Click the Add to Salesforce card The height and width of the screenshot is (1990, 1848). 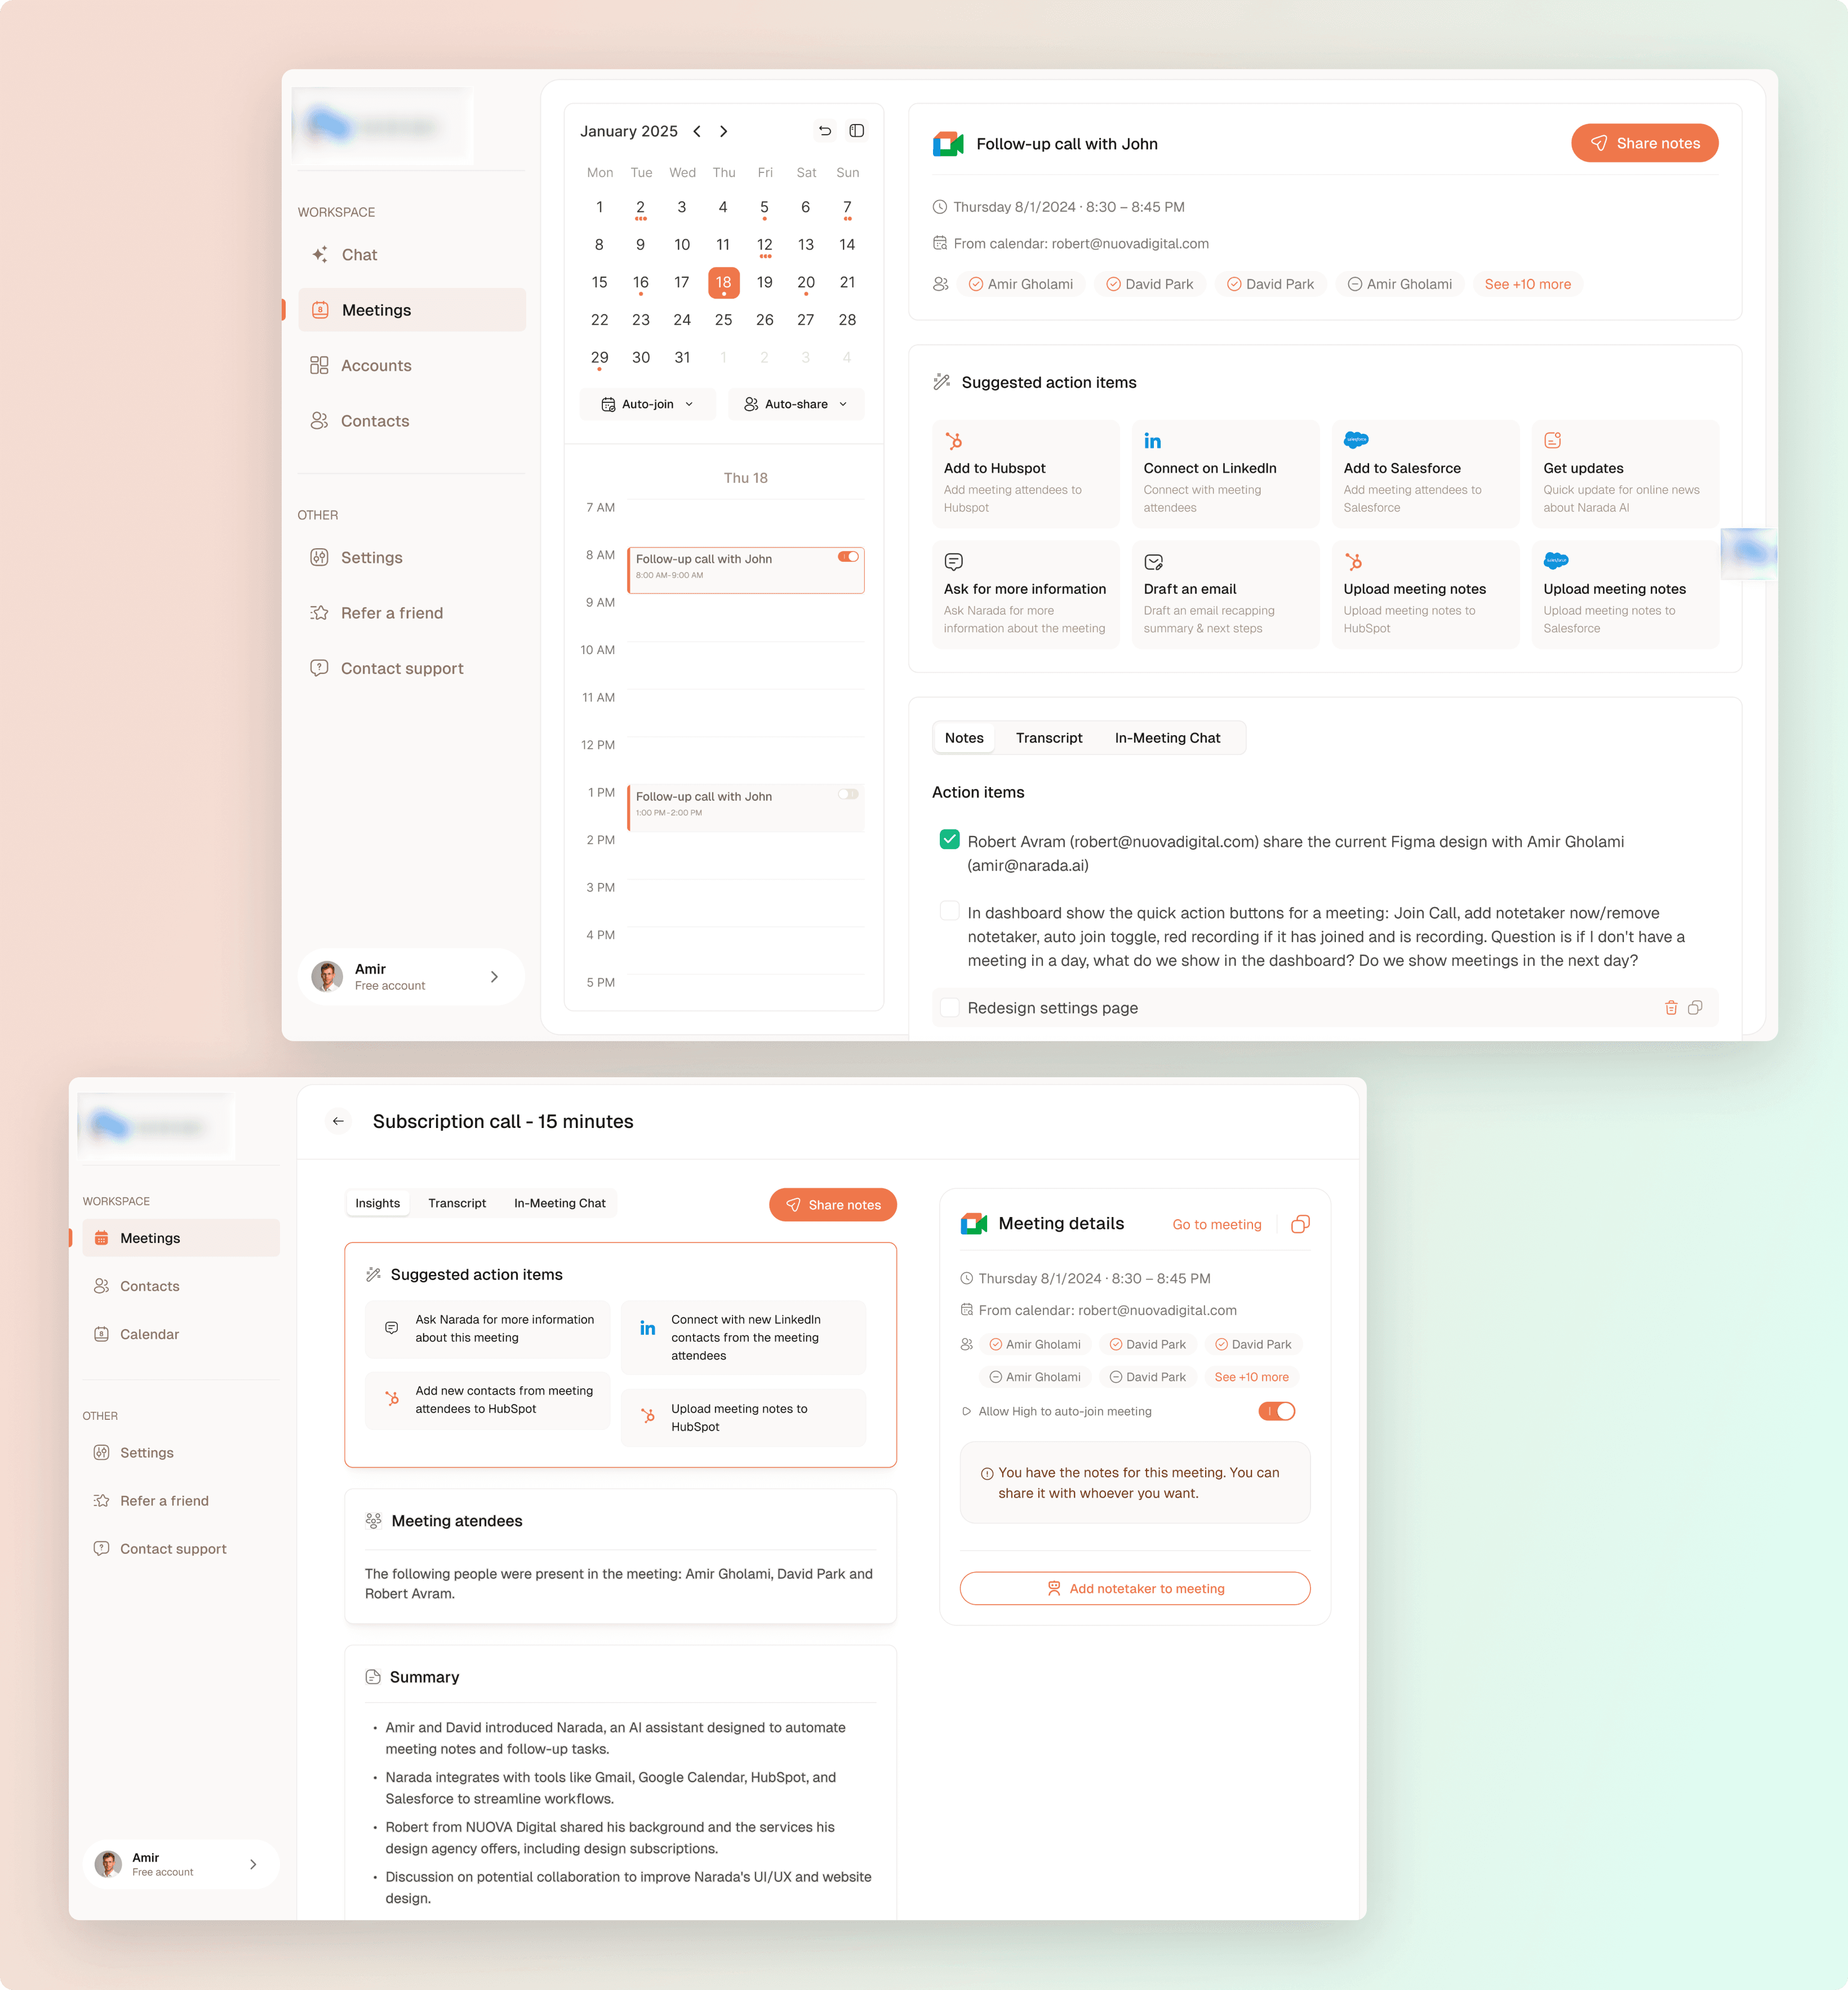(1426, 474)
